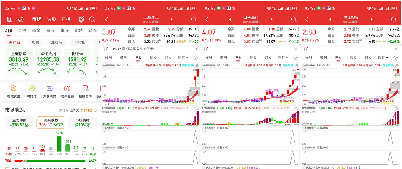This screenshot has height=169, width=402.
Task: Dismiss the 融资净买入 notice on 上海建工
Action: (x=196, y=49)
